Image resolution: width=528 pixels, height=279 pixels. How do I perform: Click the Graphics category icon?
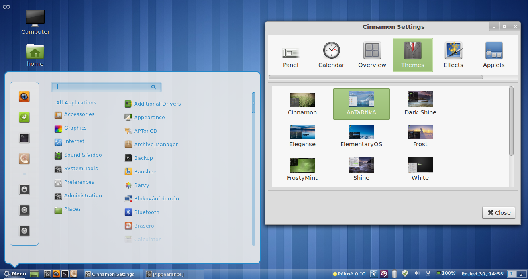58,129
